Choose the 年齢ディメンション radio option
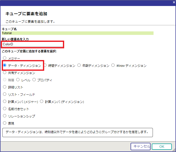 coord(79,65)
